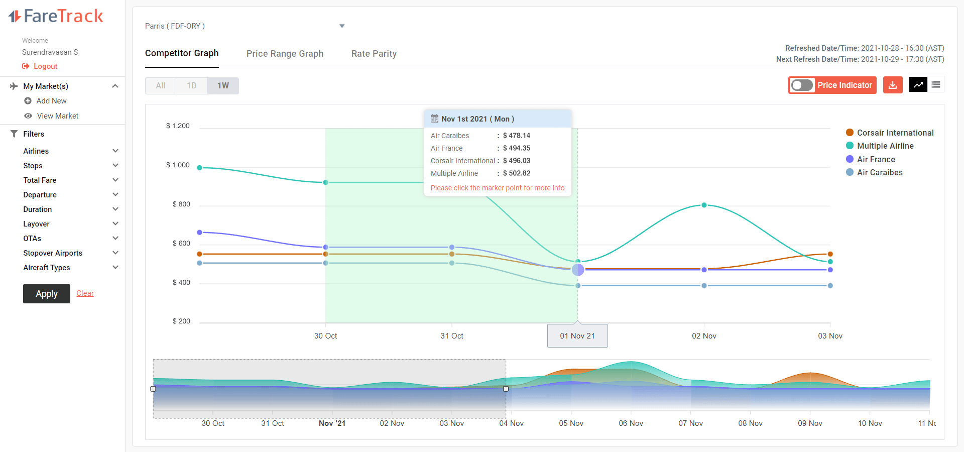The height and width of the screenshot is (452, 964).
Task: Click the 01 Nov 21 axis label box
Action: tap(577, 335)
